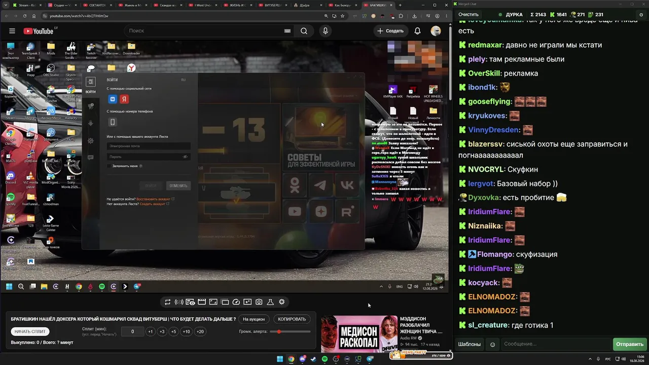Click the "НАЧАТЬ СПЛИТ" button
649x365 pixels.
(30, 332)
